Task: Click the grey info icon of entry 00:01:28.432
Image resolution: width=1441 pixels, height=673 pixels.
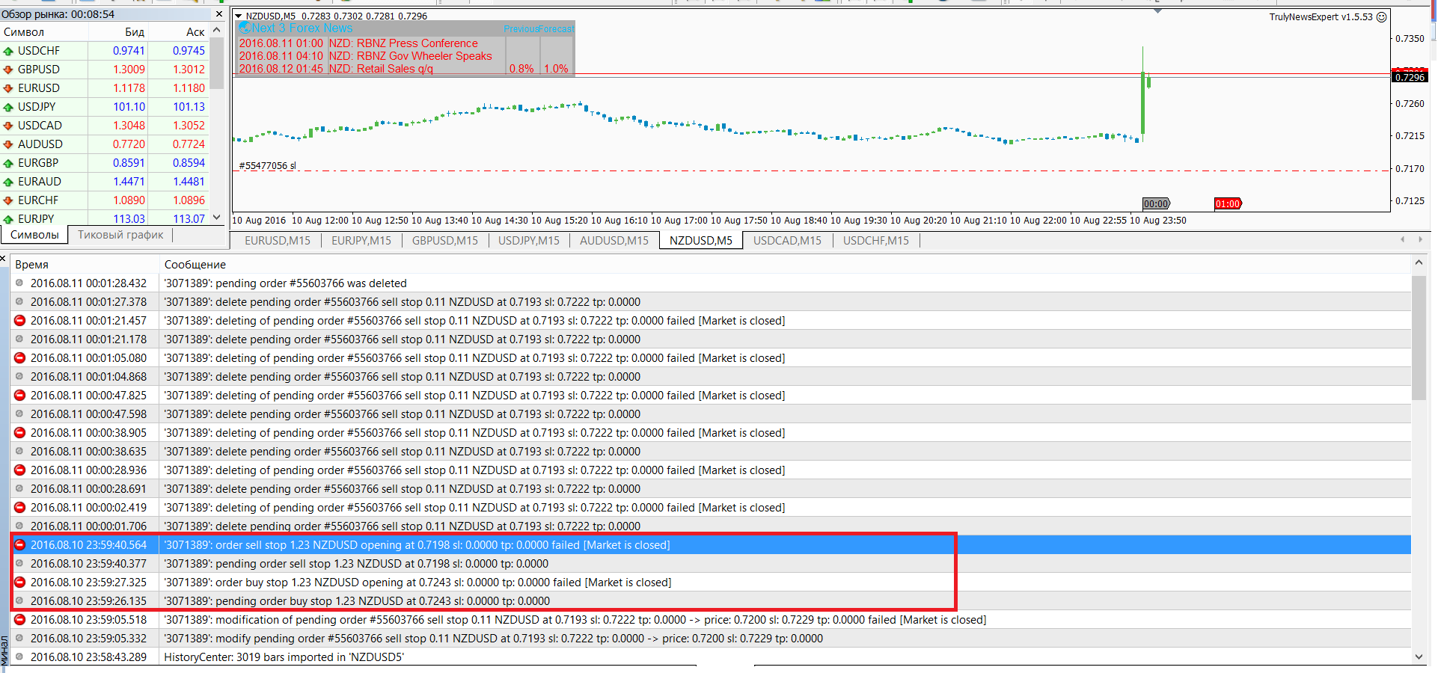Action: point(19,283)
